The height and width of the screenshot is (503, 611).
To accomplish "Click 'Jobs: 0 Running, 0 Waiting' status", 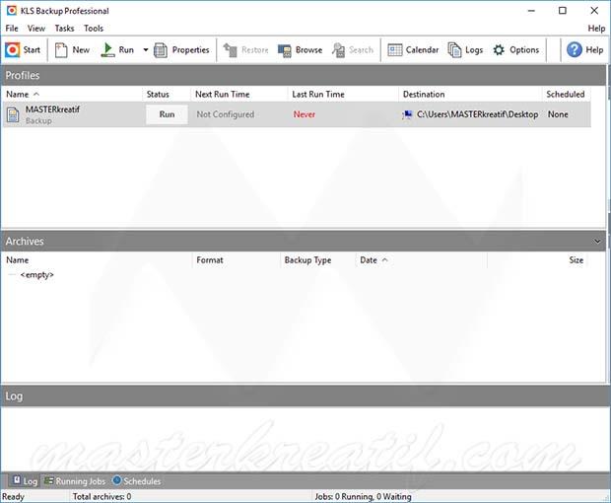I will 364,497.
